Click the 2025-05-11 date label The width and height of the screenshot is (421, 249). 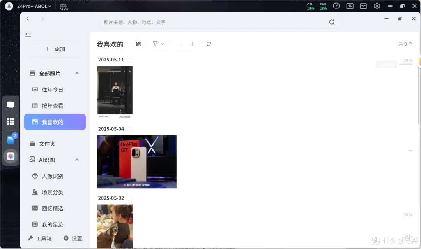click(111, 60)
